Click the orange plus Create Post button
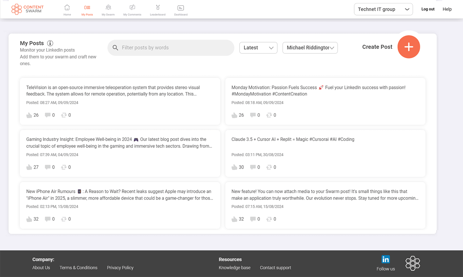 [x=409, y=47]
